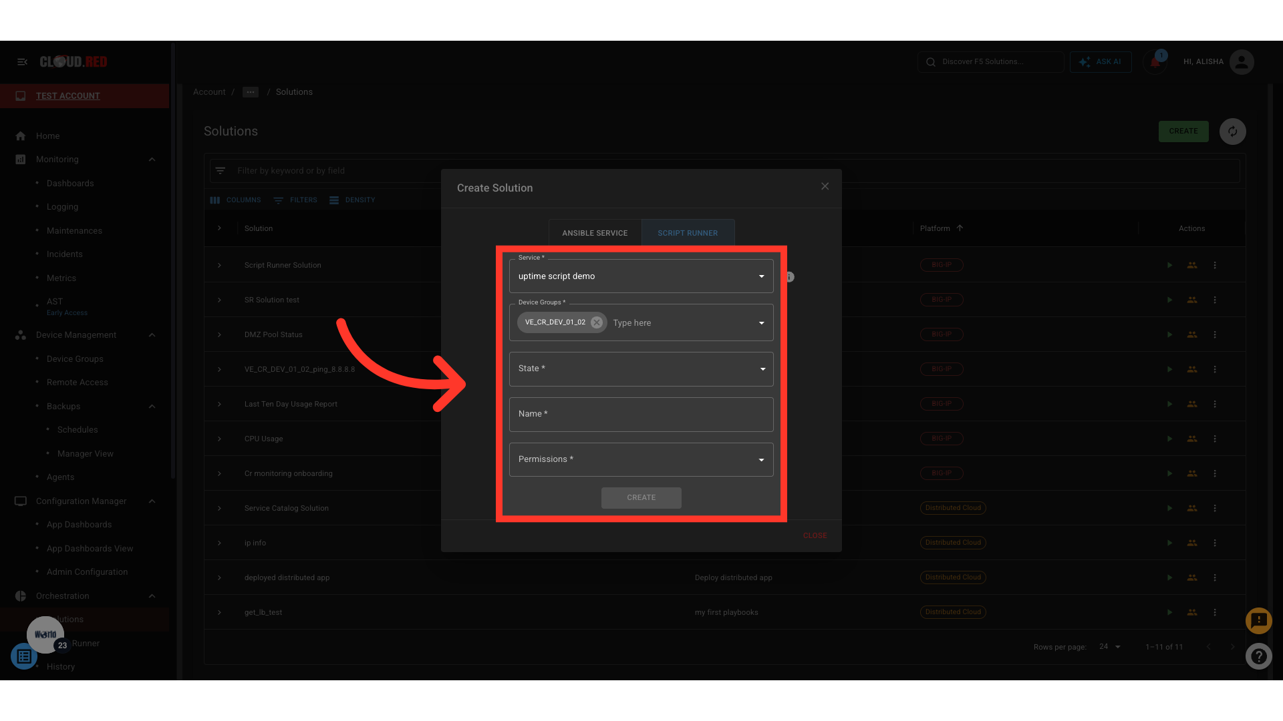Open the Service dropdown showing uptime script demo
1283x721 pixels.
click(x=641, y=276)
